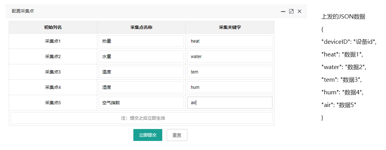386x150 pixels.
Task: Click the hum keyword input field
Action: (230, 87)
